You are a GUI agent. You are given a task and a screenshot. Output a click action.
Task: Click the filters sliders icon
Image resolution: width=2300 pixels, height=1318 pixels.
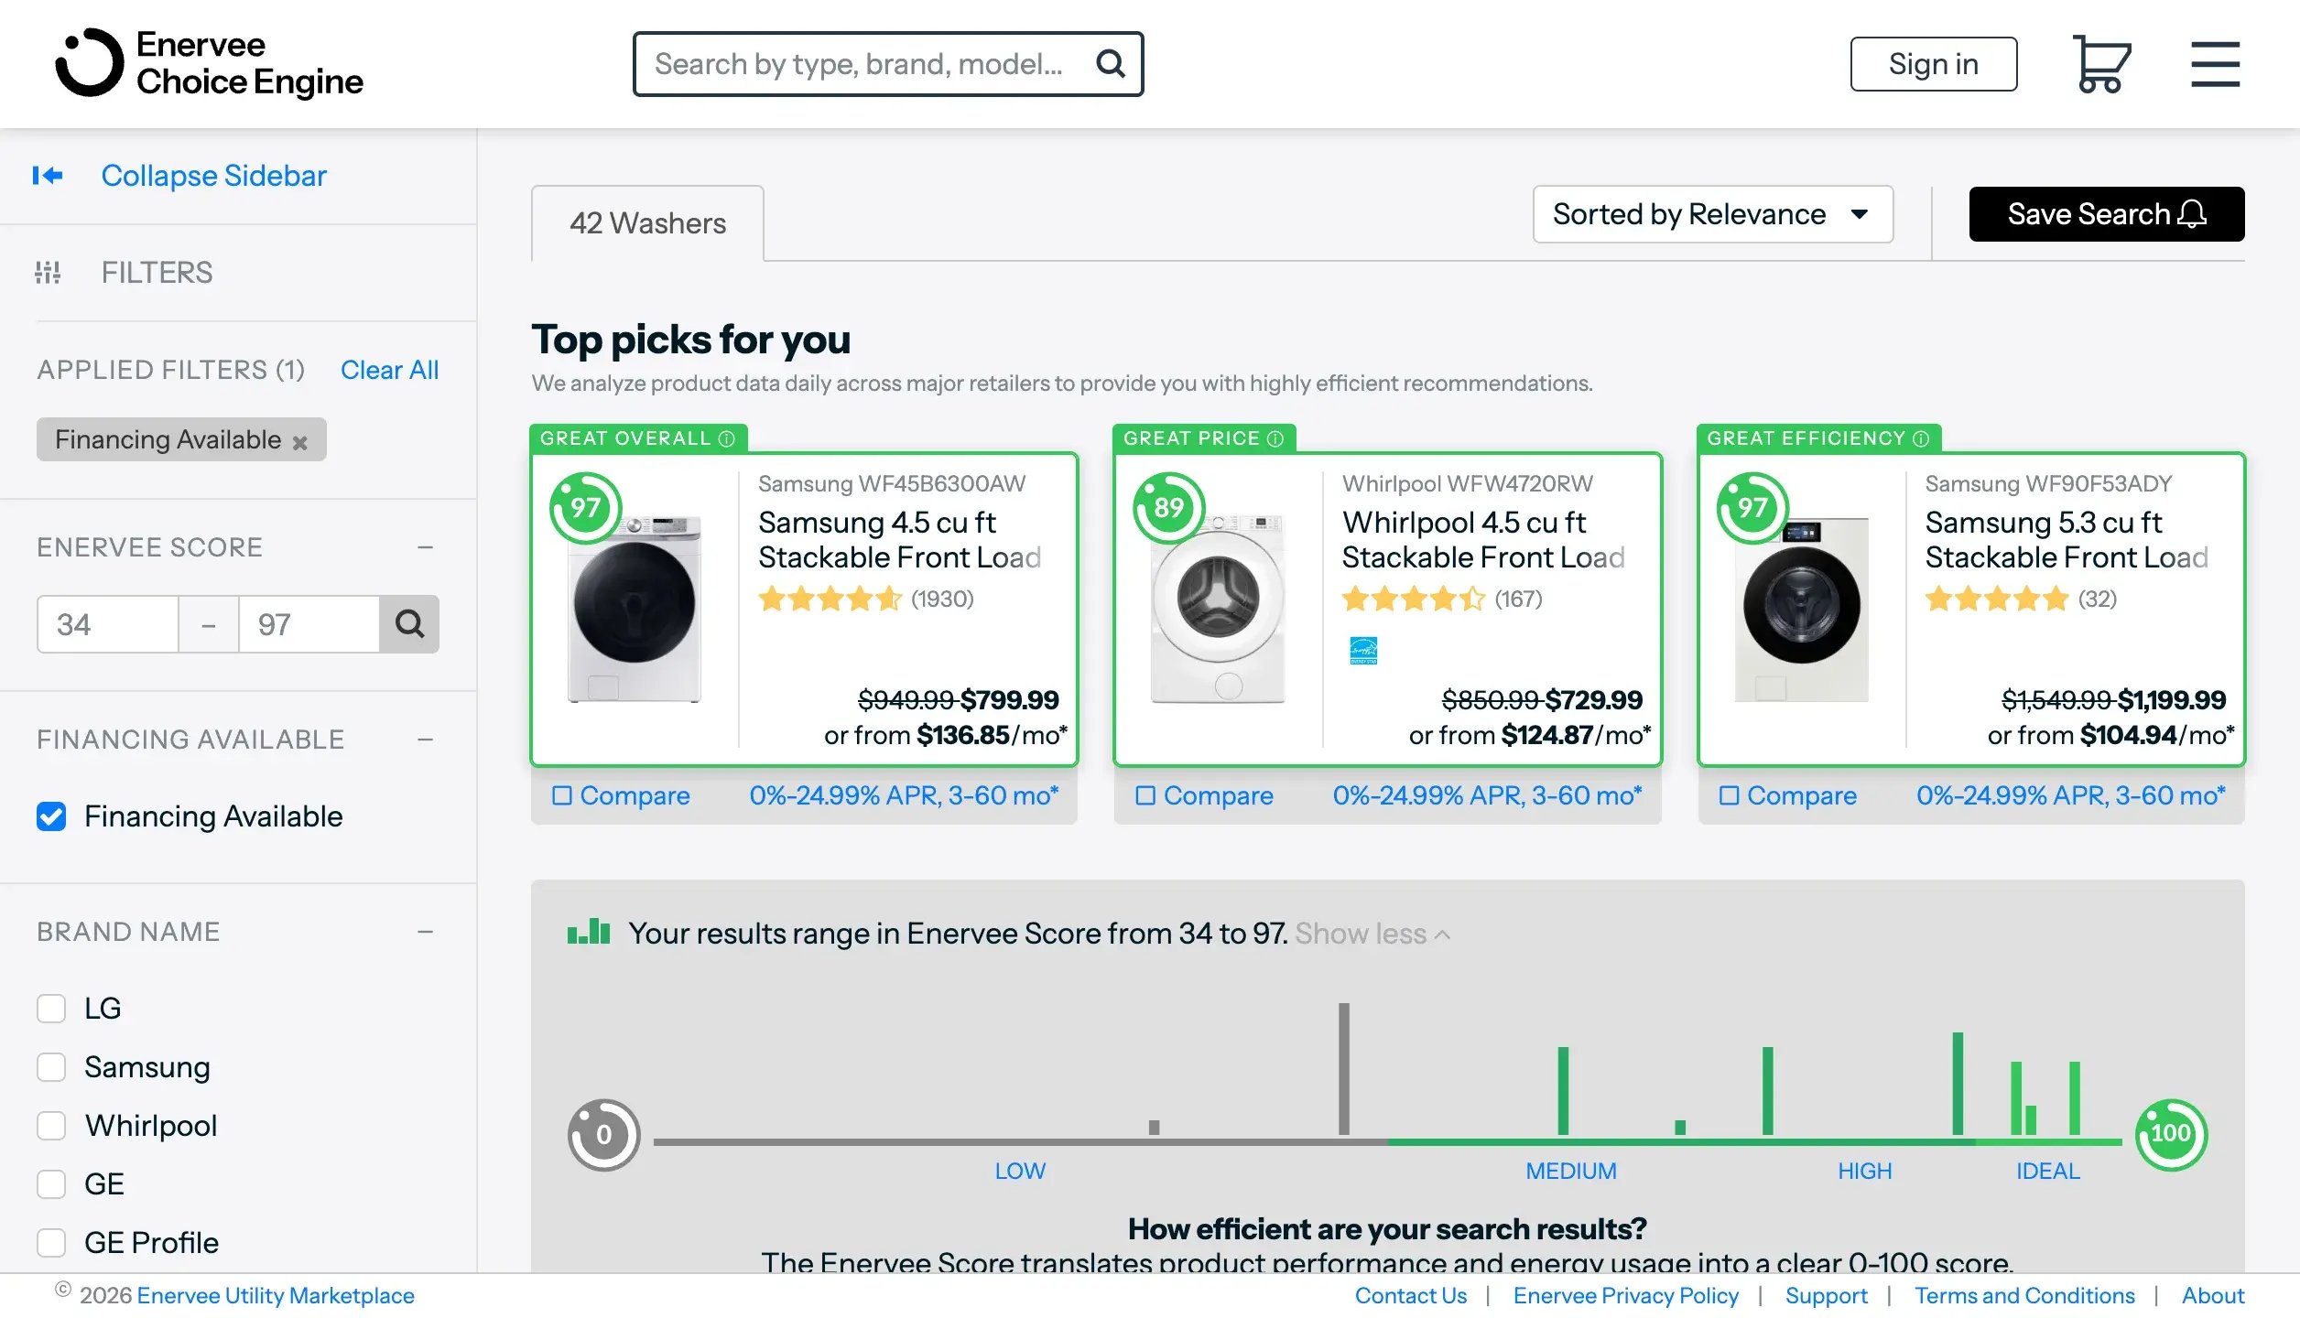(48, 273)
